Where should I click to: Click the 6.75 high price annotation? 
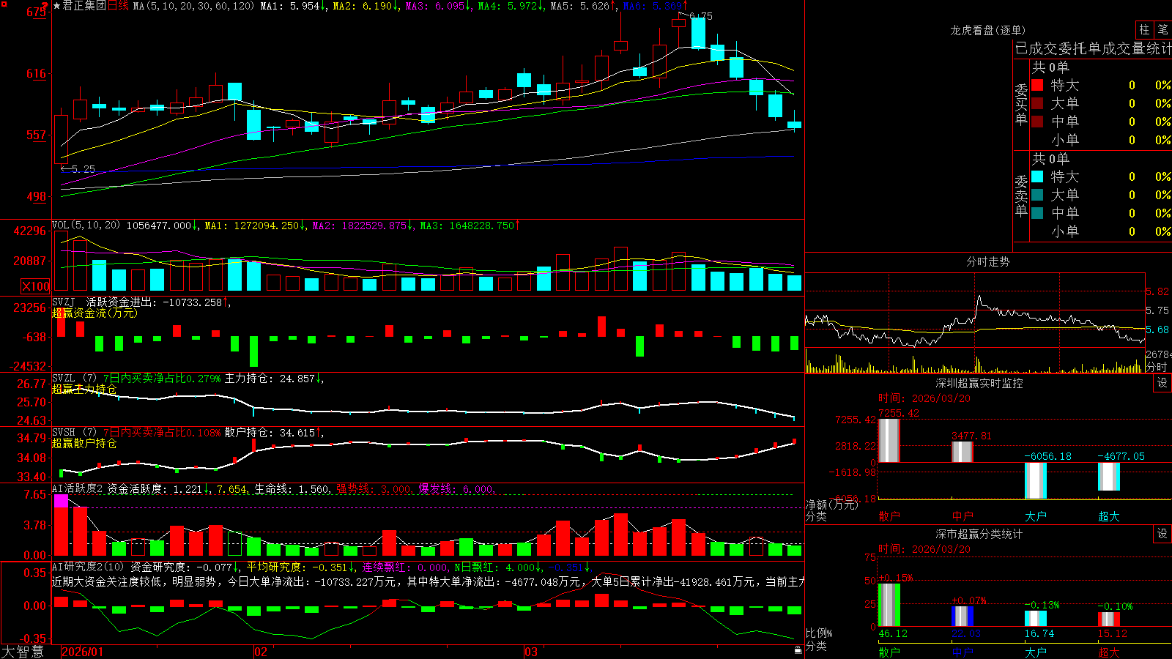701,15
